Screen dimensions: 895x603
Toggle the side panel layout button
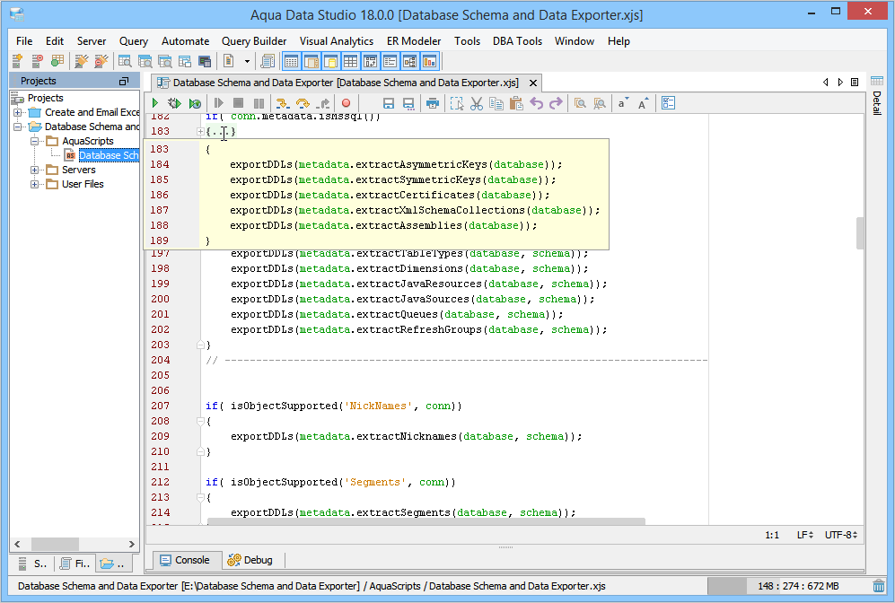[x=311, y=61]
